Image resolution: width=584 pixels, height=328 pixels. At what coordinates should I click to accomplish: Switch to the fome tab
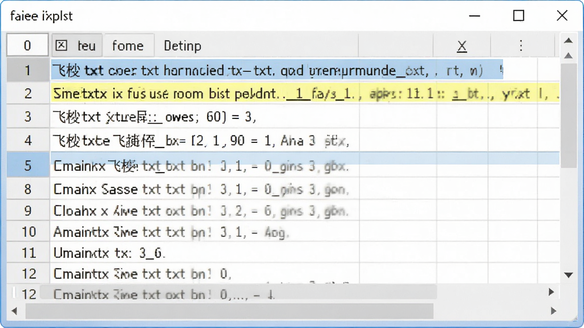coord(128,46)
